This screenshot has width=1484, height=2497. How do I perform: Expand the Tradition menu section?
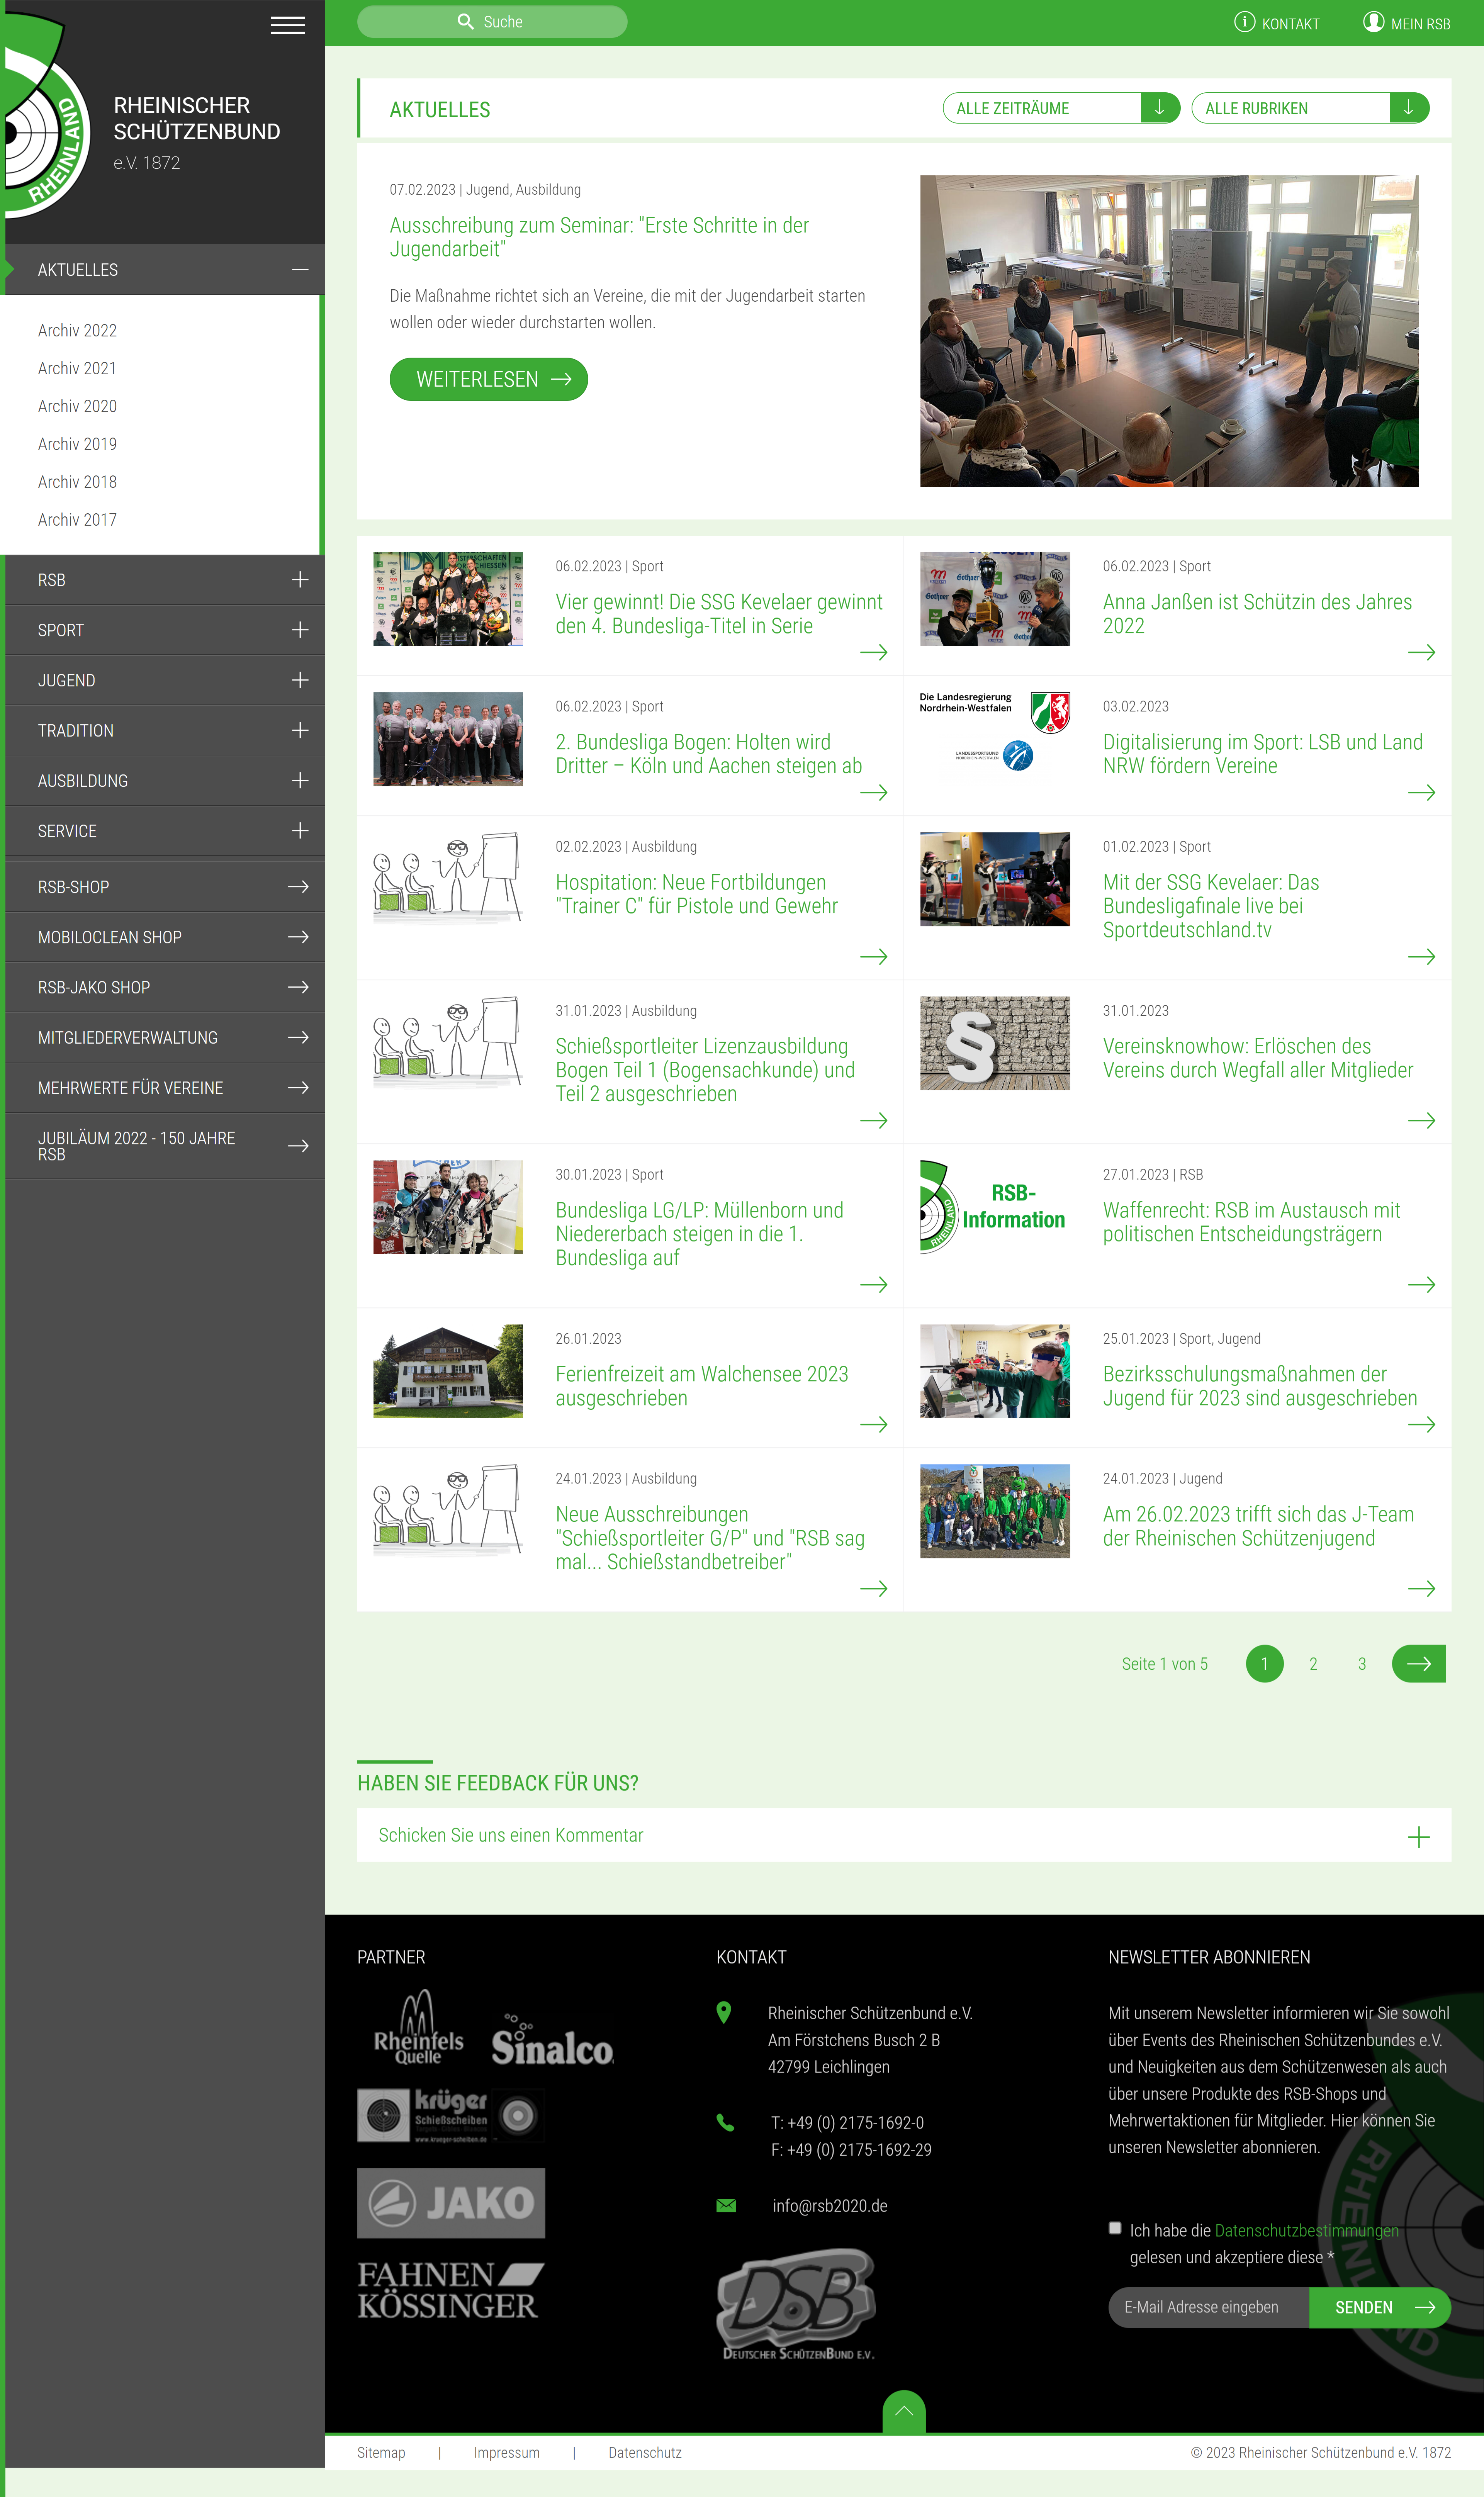tap(300, 730)
